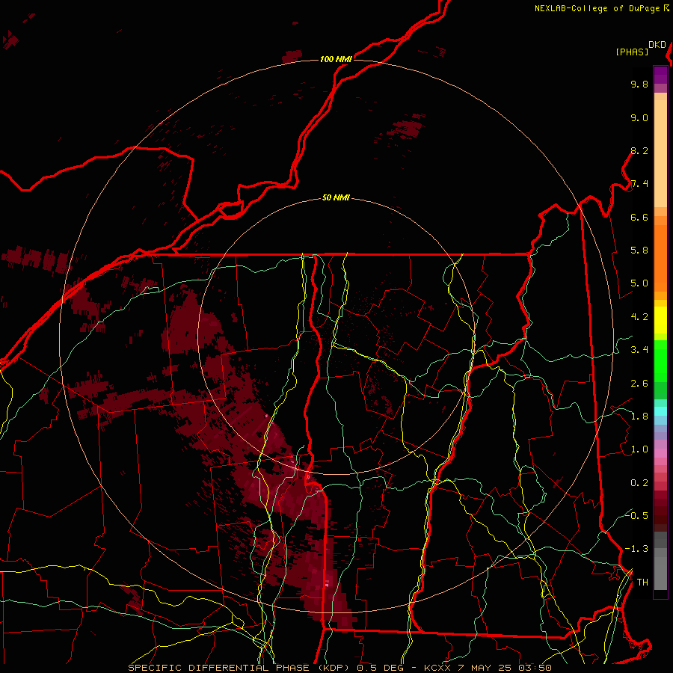This screenshot has width=673, height=673.
Task: Click the 6.6 value on the color scale
Action: [639, 217]
